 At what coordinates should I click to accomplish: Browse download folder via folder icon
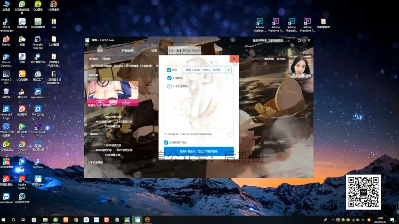[x=230, y=134]
